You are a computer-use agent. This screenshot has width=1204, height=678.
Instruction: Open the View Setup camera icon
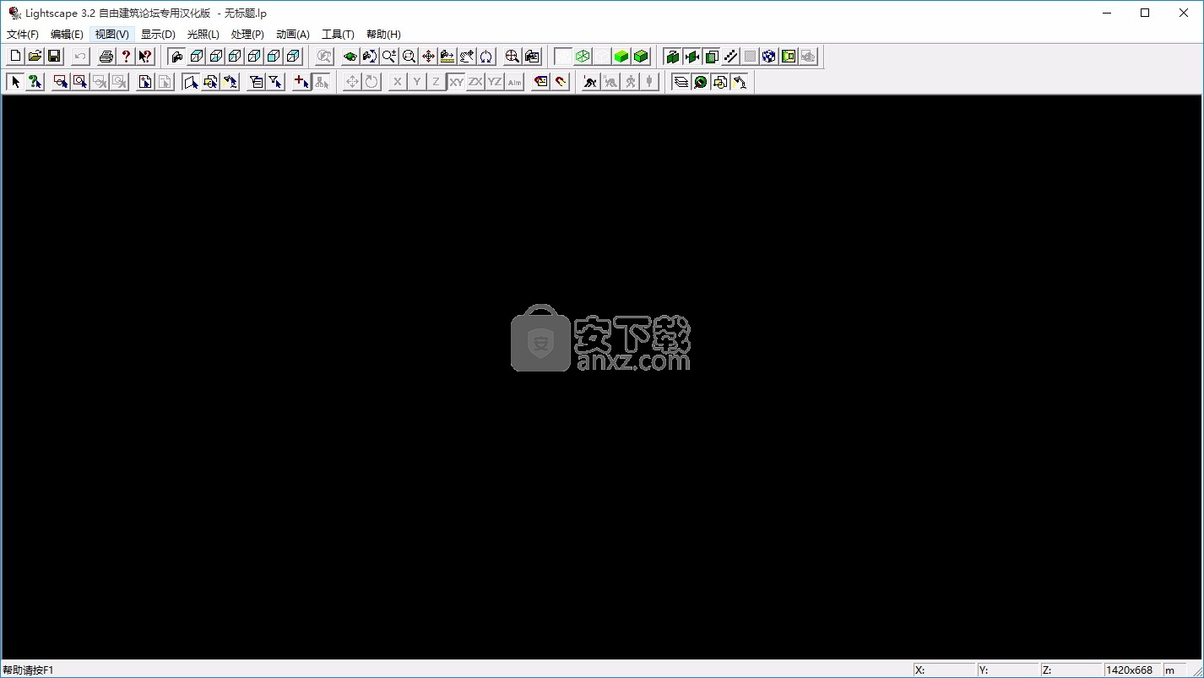tap(532, 57)
